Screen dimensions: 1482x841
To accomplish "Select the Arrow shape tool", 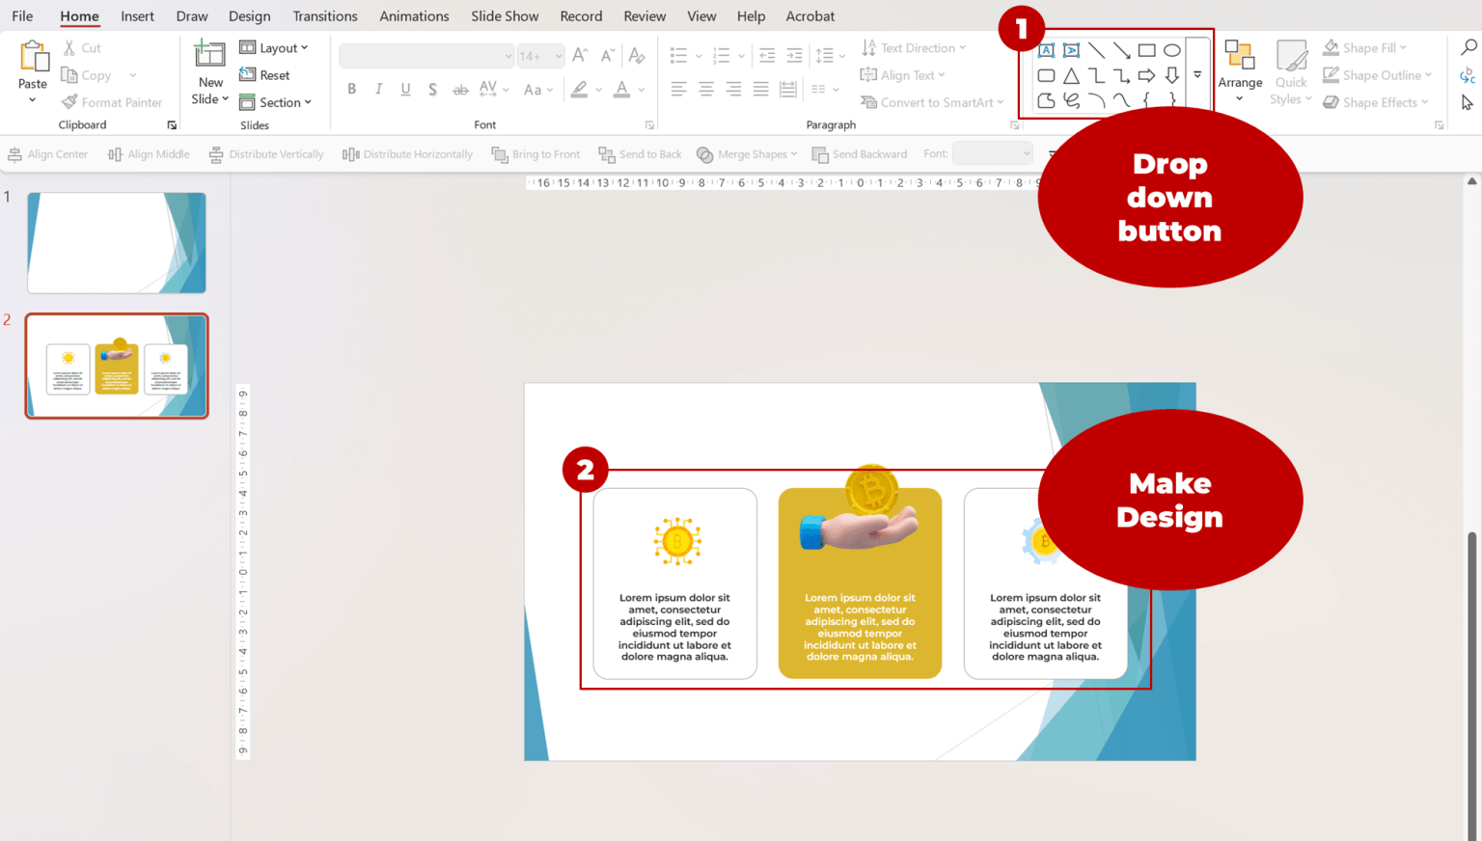I will pyautogui.click(x=1121, y=50).
